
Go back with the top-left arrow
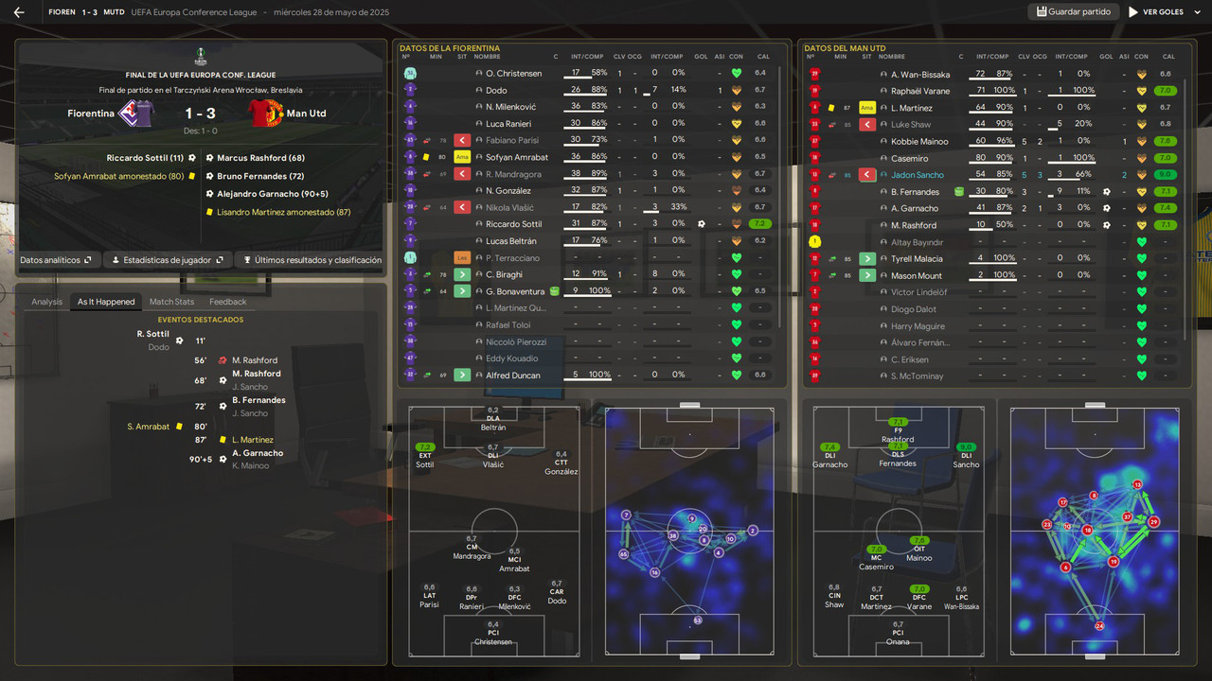point(19,12)
